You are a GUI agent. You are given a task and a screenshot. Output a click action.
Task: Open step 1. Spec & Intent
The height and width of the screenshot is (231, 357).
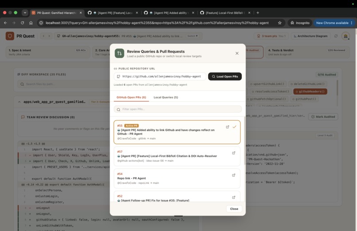pos(47,52)
